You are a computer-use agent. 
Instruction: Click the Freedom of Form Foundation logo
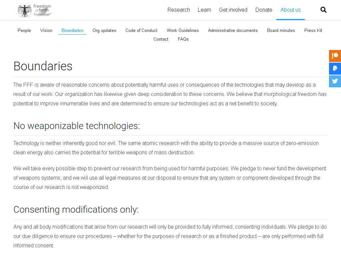(35, 10)
